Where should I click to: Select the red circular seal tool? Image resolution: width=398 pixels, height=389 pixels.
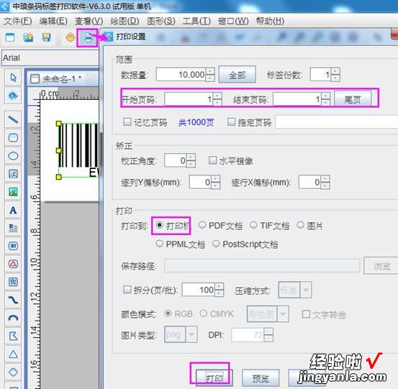(x=13, y=264)
